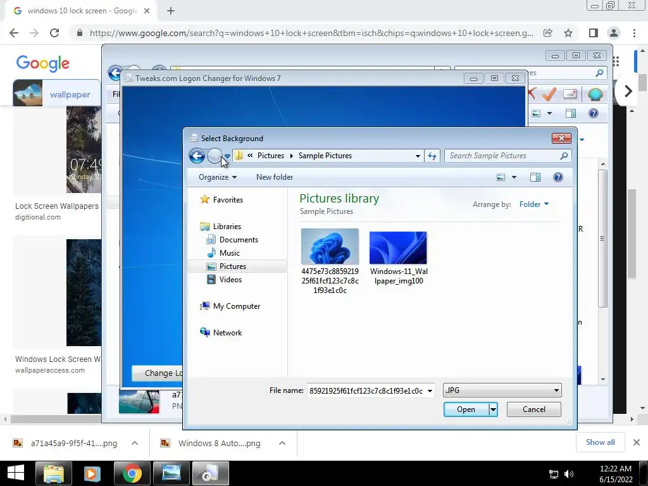Close the Chrome downloads bar
Image resolution: width=648 pixels, height=486 pixels.
click(x=637, y=442)
